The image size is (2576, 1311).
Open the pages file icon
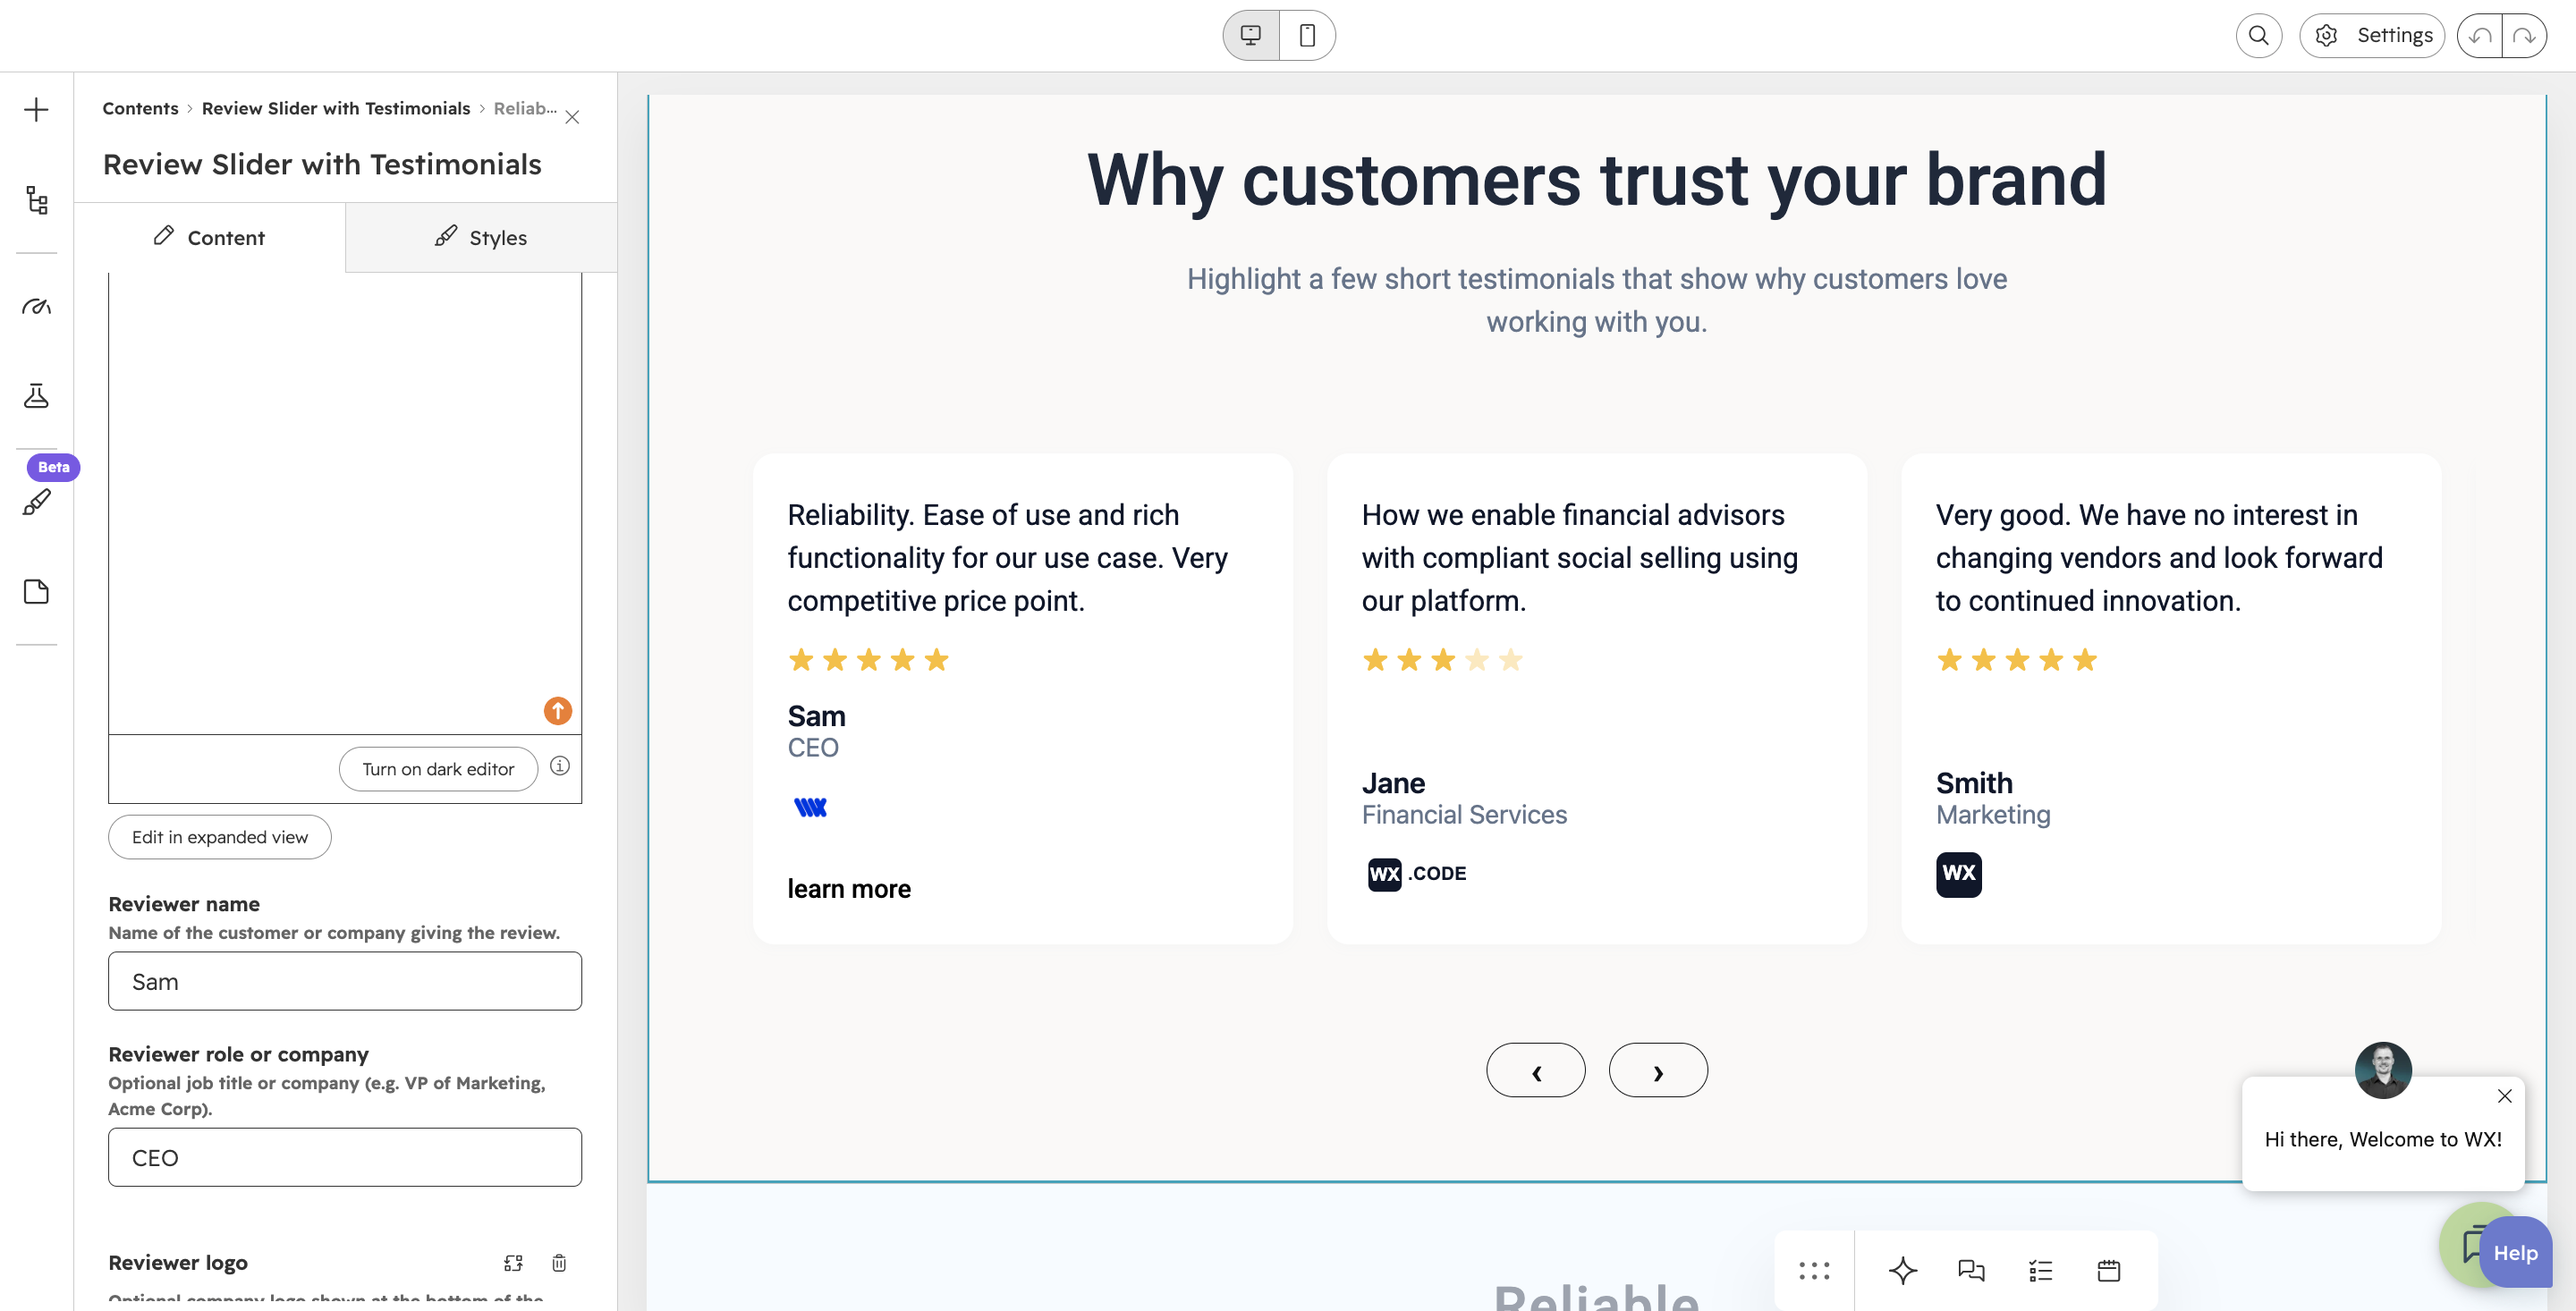(x=36, y=591)
